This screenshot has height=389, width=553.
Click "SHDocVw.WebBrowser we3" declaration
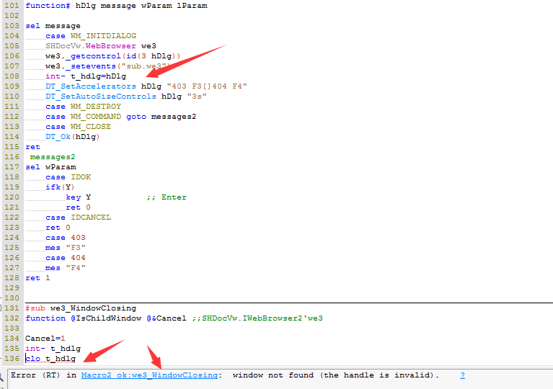coord(101,46)
